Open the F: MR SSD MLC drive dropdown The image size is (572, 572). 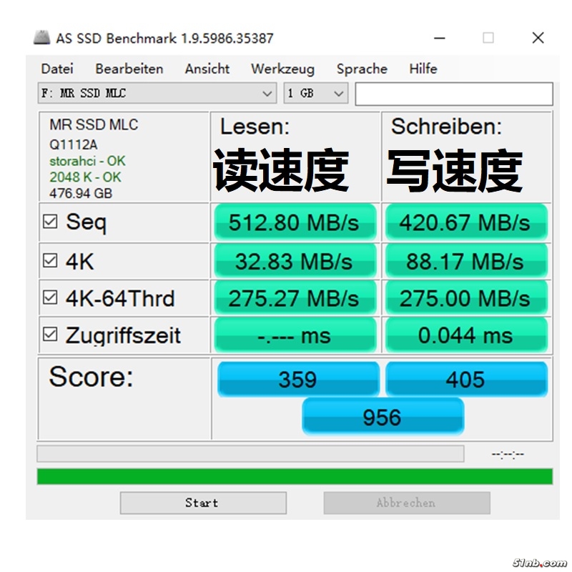tap(157, 94)
